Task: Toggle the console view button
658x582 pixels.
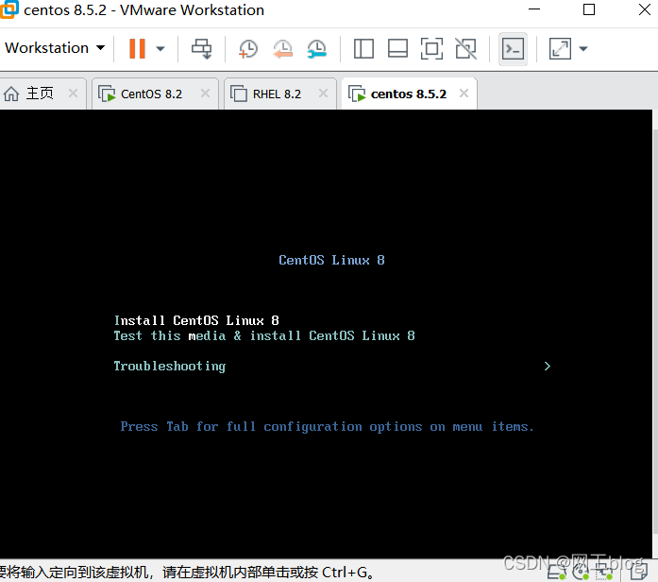Action: (513, 49)
